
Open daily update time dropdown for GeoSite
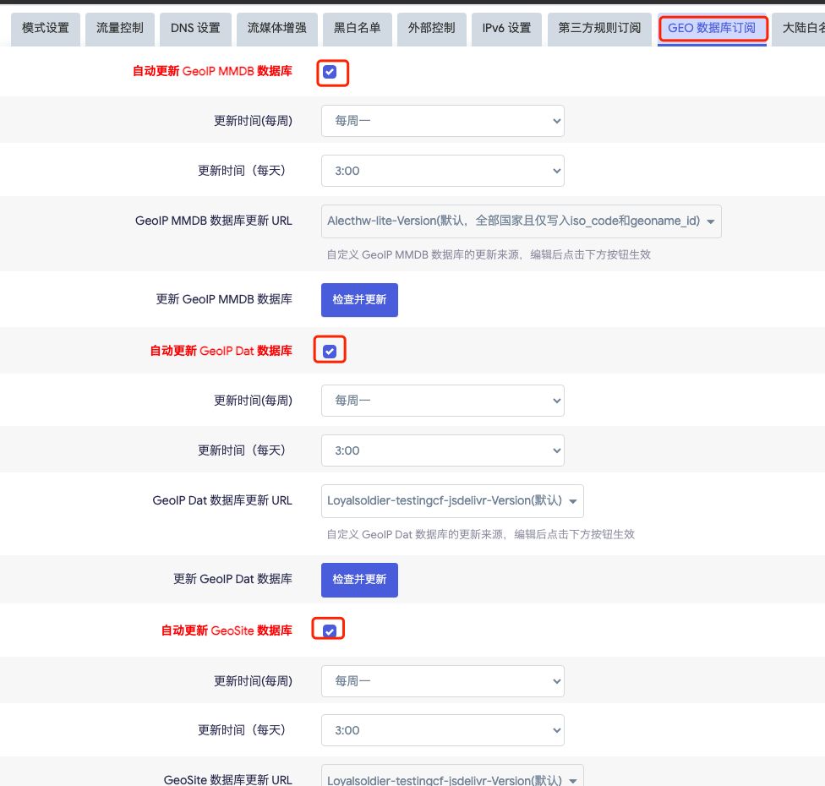click(442, 730)
